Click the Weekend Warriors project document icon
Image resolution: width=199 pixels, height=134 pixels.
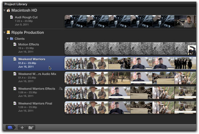pos(15,59)
